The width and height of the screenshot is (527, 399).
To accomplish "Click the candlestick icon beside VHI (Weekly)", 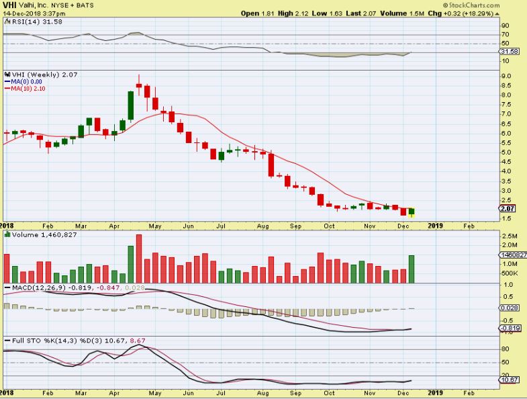I will (7, 75).
